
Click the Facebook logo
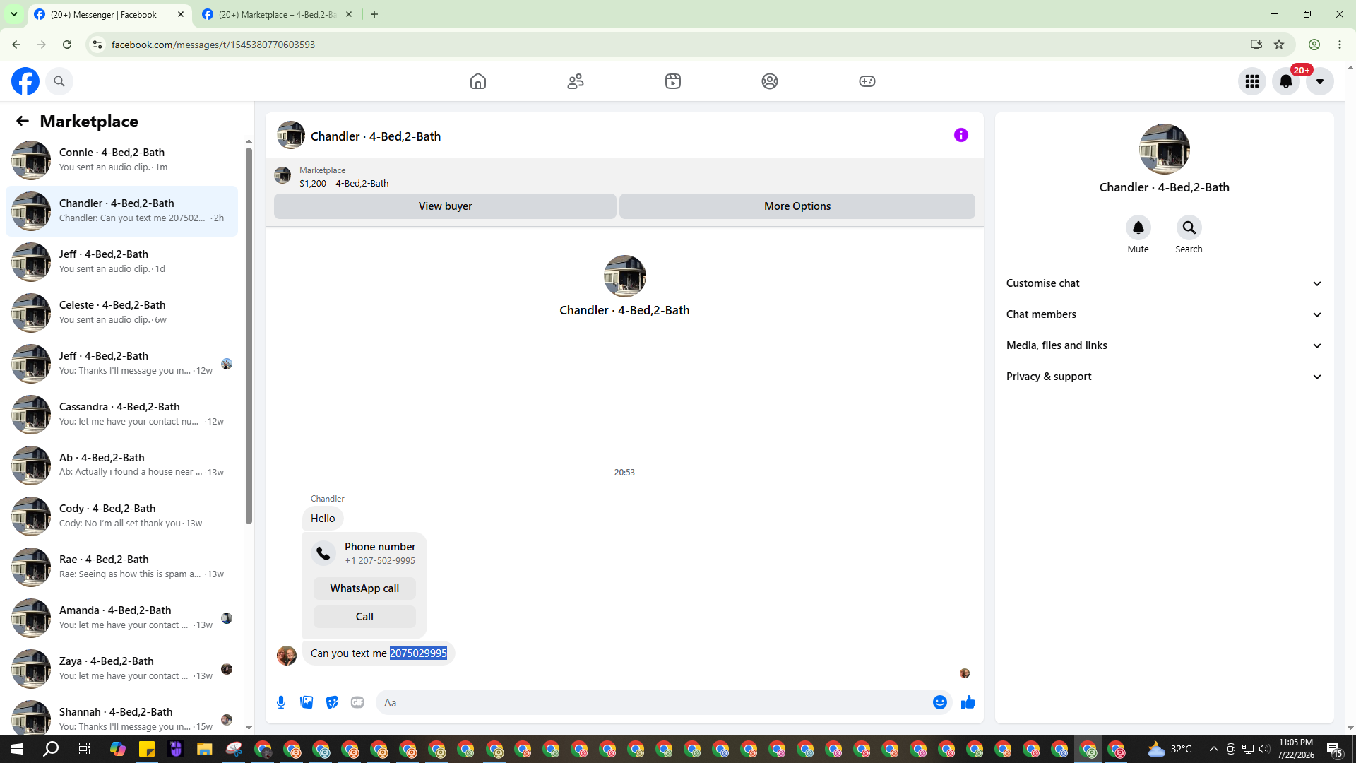[25, 81]
